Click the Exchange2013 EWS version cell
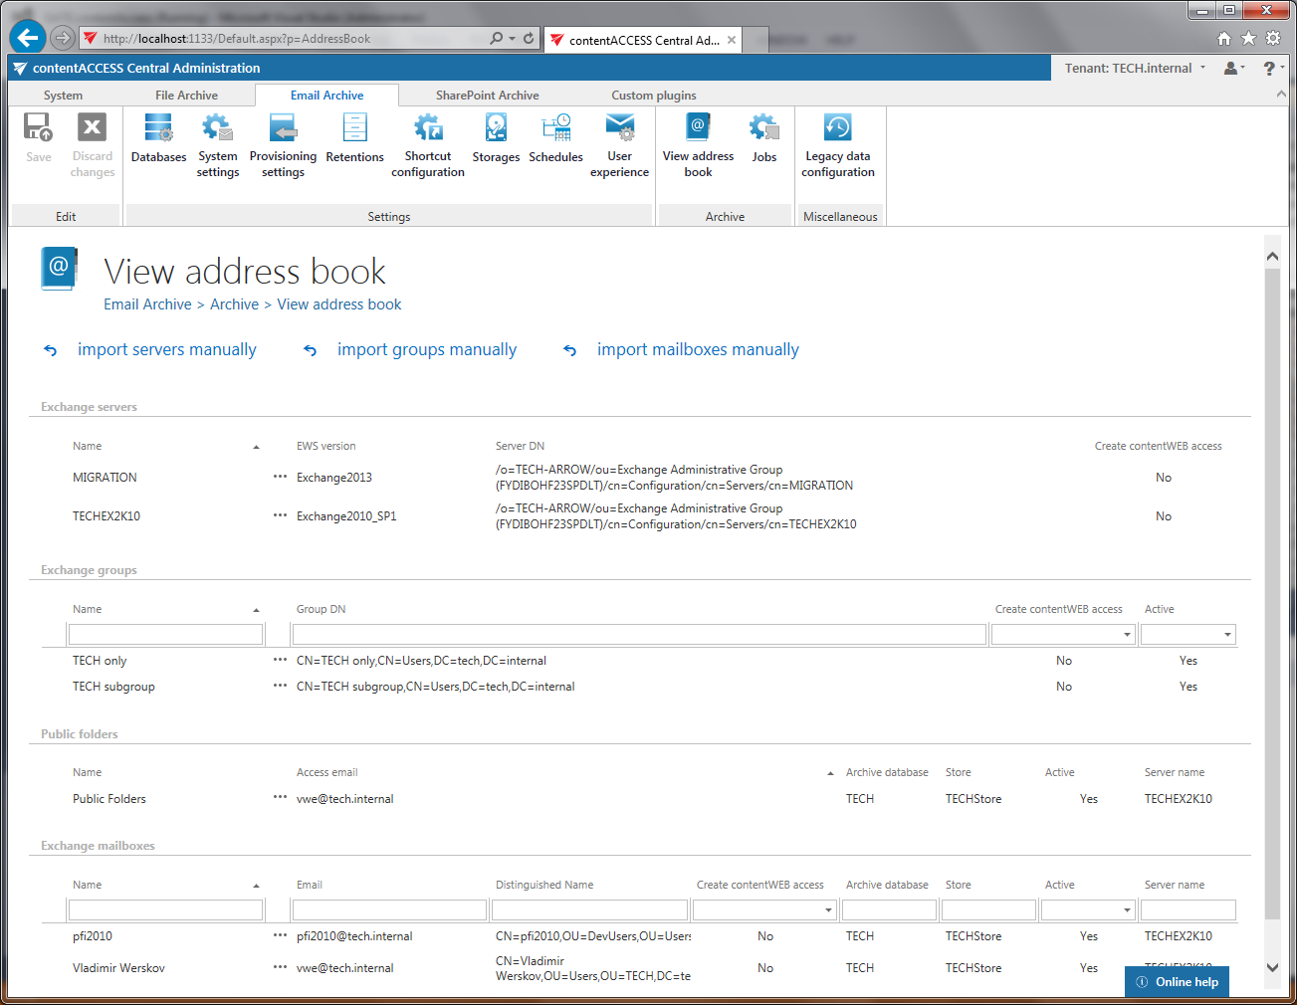 coord(333,478)
